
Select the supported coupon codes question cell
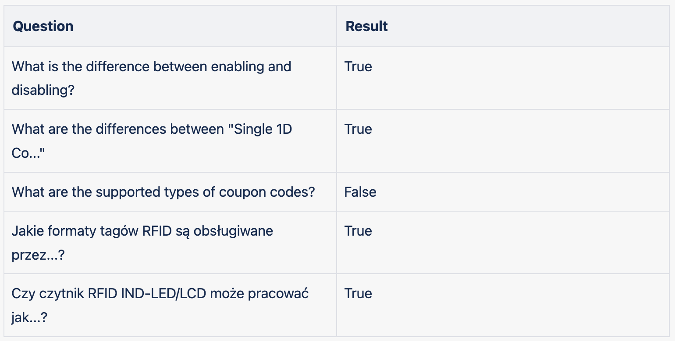tap(171, 192)
